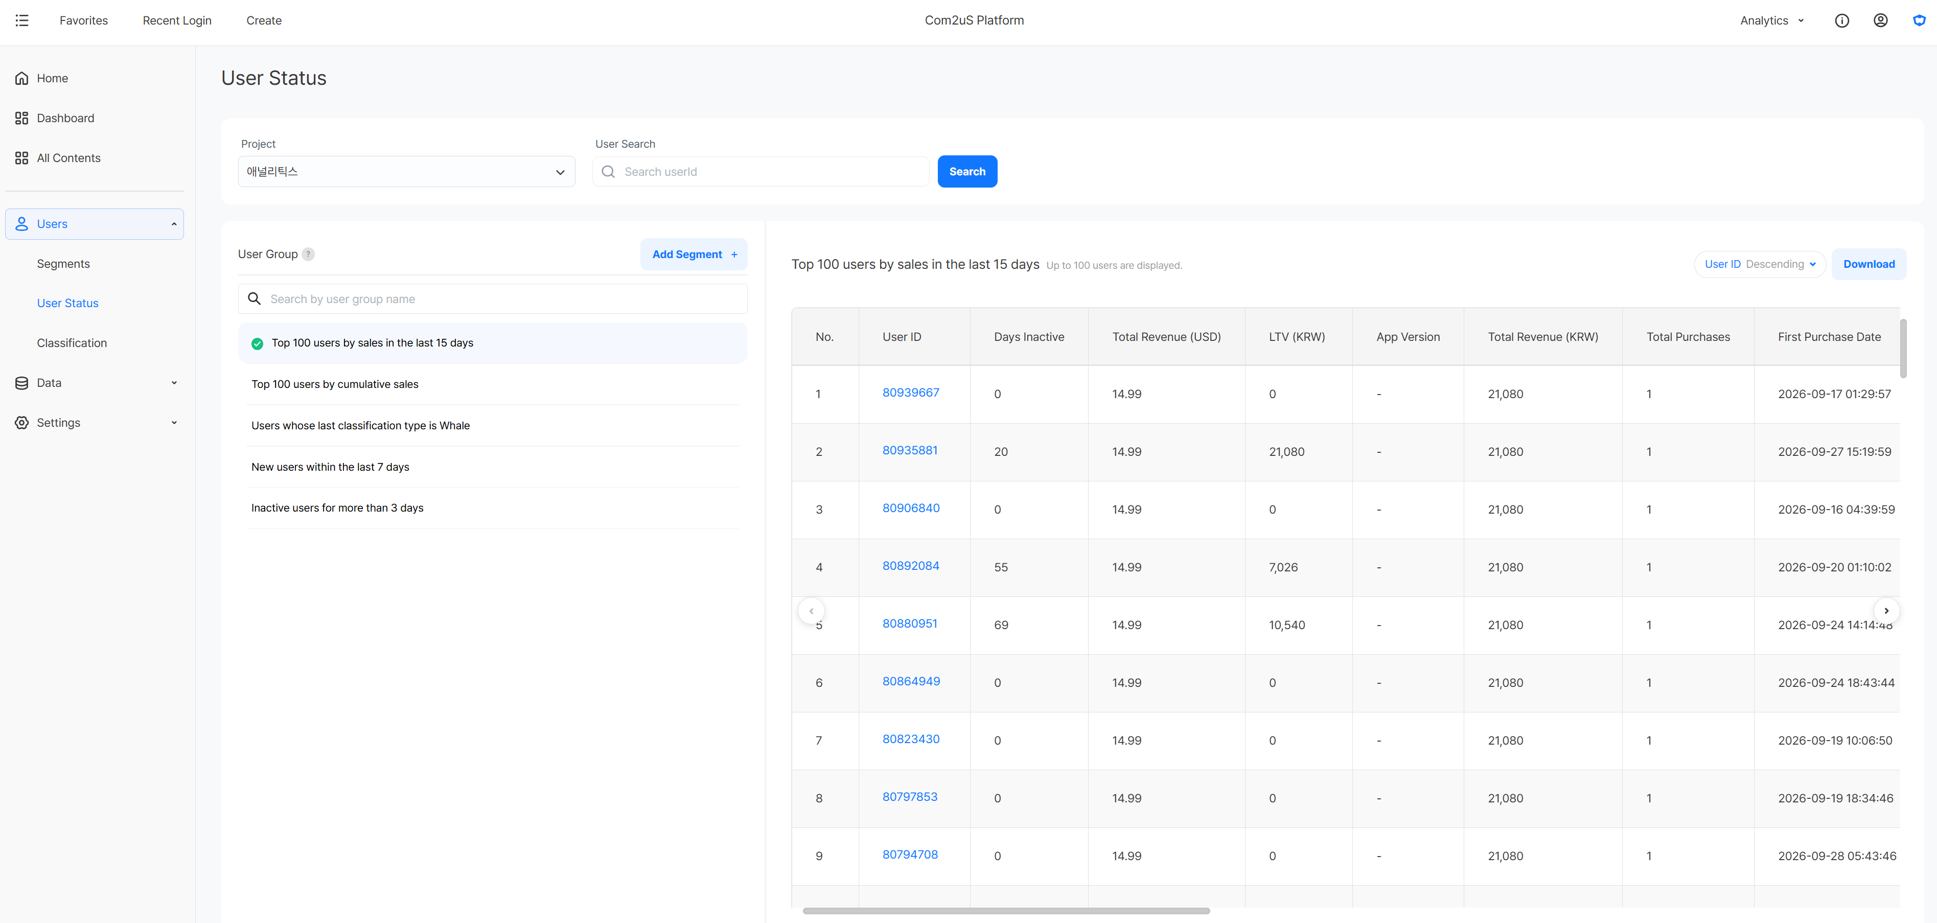Select Top 100 users by cumulative sales
1937x923 pixels.
coord(493,384)
